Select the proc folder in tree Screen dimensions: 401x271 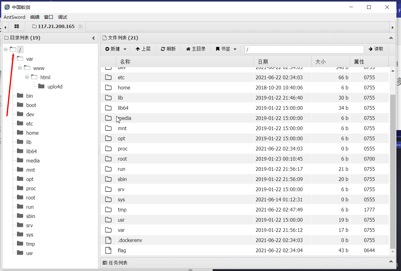(31, 188)
